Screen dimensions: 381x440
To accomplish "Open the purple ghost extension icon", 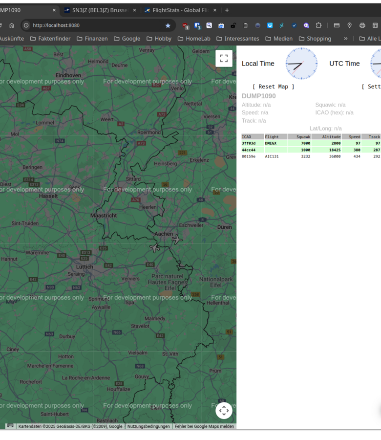I will (306, 25).
